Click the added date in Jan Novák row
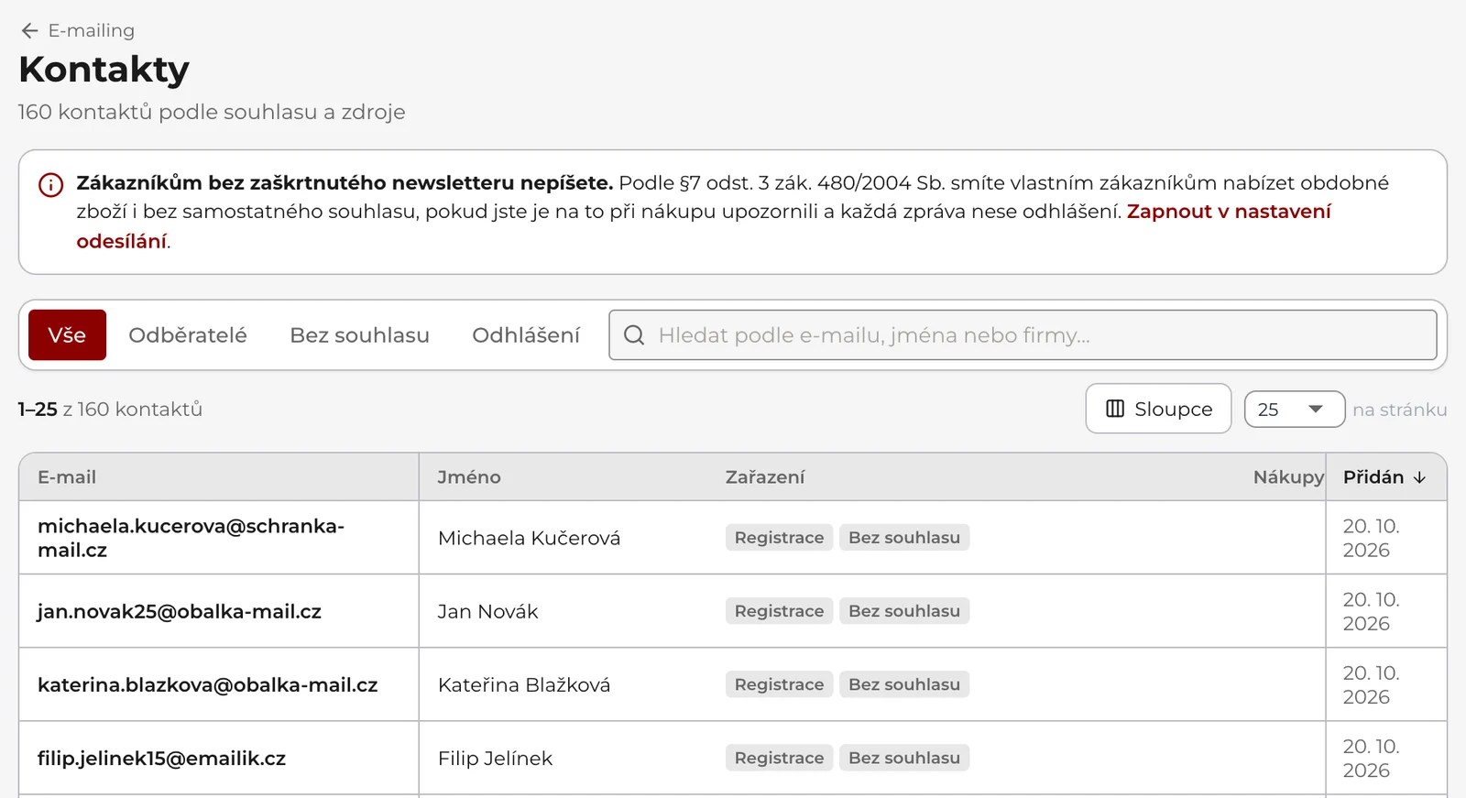 [x=1372, y=611]
